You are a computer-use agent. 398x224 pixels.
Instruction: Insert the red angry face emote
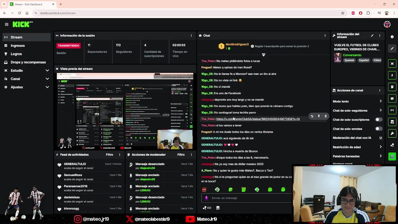[x=204, y=189]
